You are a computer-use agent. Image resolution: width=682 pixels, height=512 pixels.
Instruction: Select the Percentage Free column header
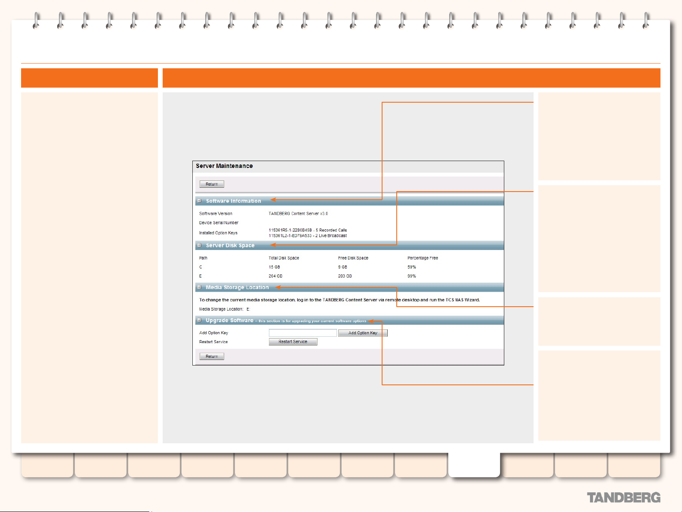tap(423, 258)
